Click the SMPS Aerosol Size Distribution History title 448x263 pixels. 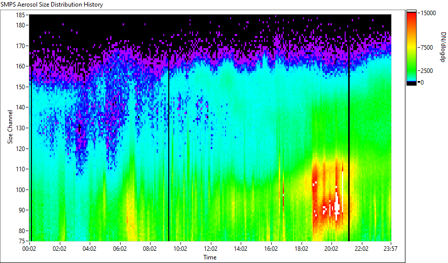coord(52,5)
